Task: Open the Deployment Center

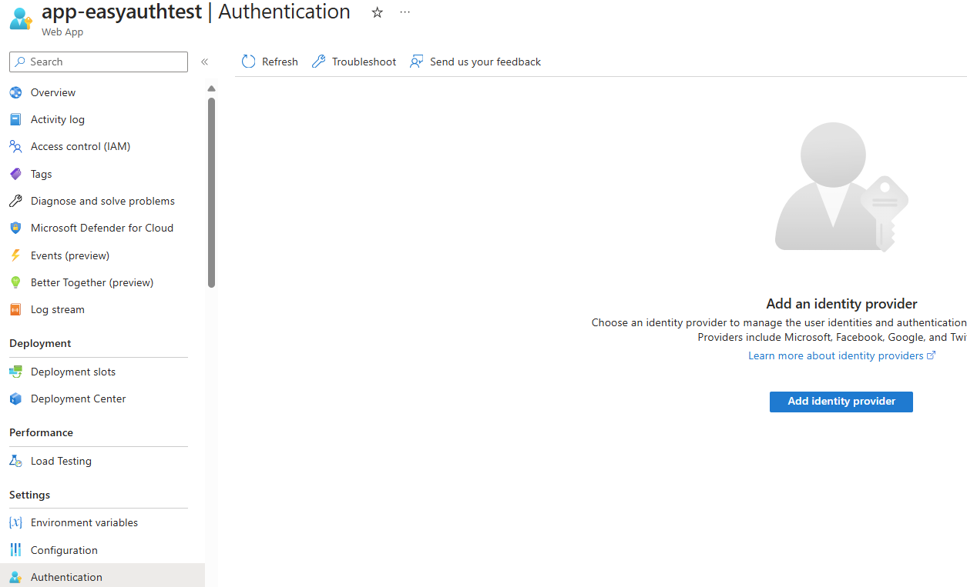Action: coord(79,399)
